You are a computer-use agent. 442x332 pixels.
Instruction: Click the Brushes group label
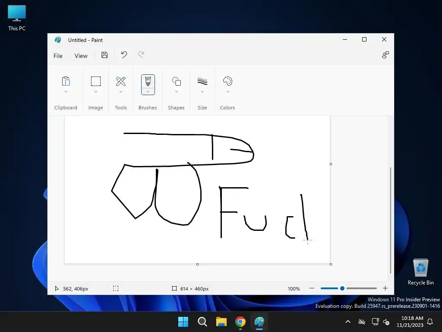pos(148,108)
